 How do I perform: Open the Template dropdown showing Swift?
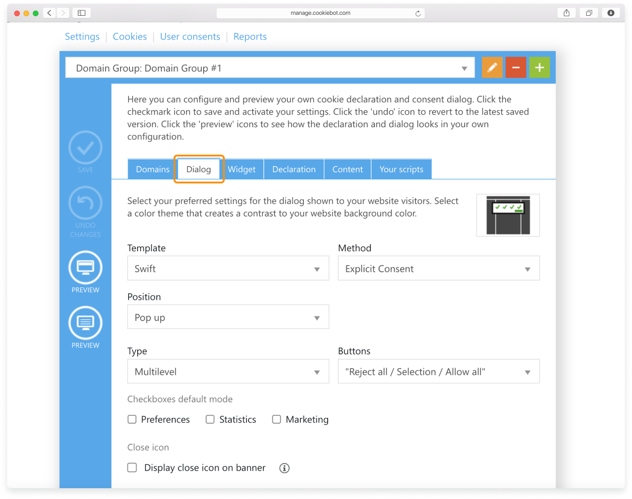click(228, 268)
